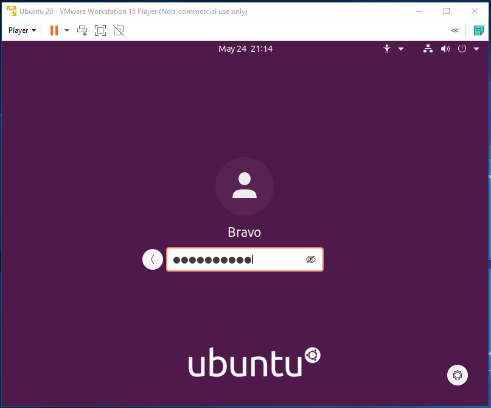Screen dimensions: 491x408
Task: Focus the password input field
Action: point(245,259)
